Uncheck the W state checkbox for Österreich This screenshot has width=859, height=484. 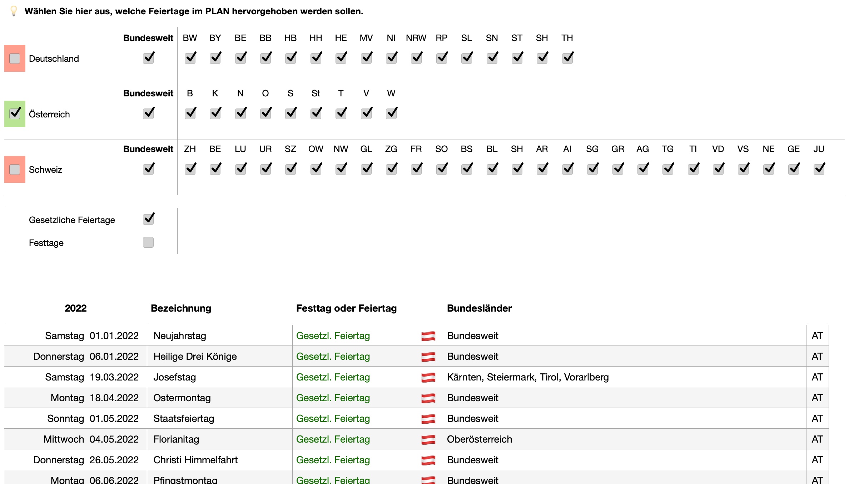391,114
